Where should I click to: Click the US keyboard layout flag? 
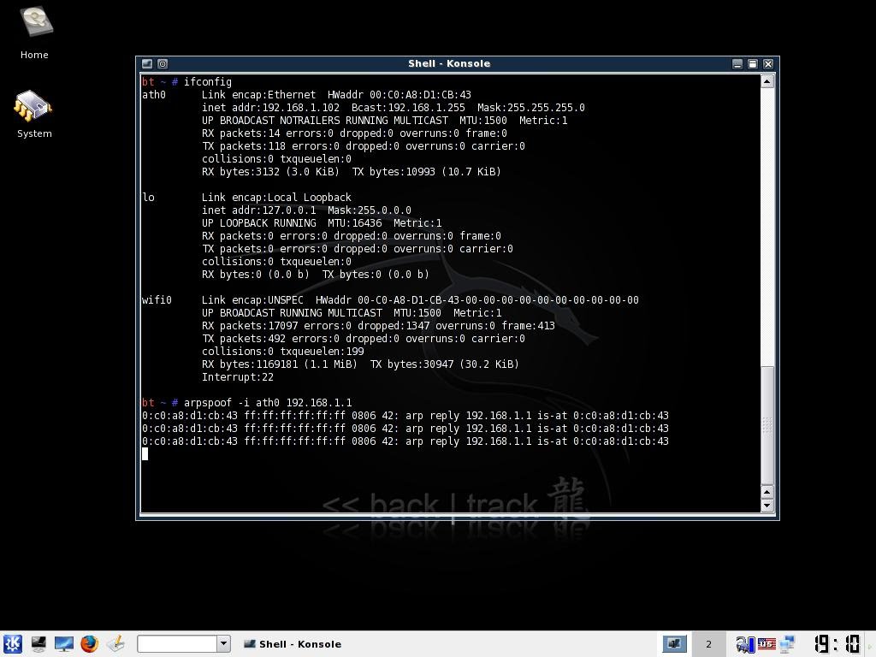766,643
